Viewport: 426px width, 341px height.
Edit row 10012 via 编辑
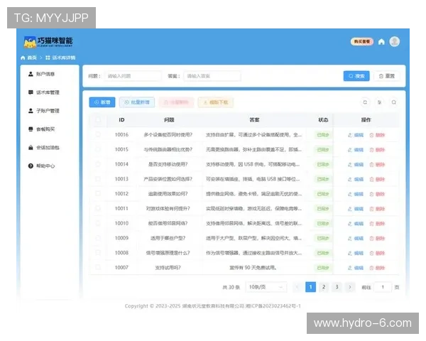pyautogui.click(x=356, y=194)
